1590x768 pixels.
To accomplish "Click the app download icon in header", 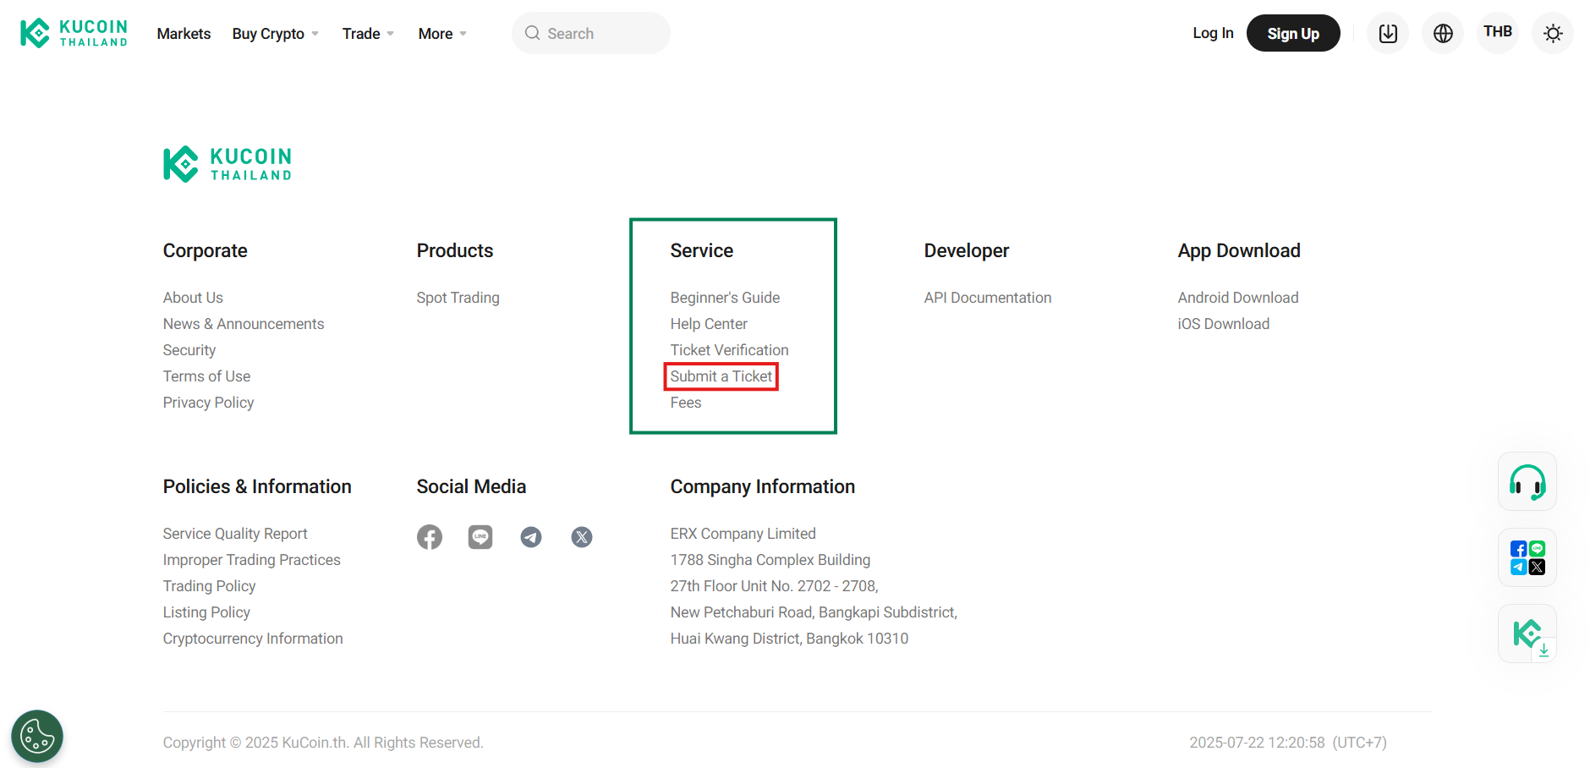I will (1388, 34).
